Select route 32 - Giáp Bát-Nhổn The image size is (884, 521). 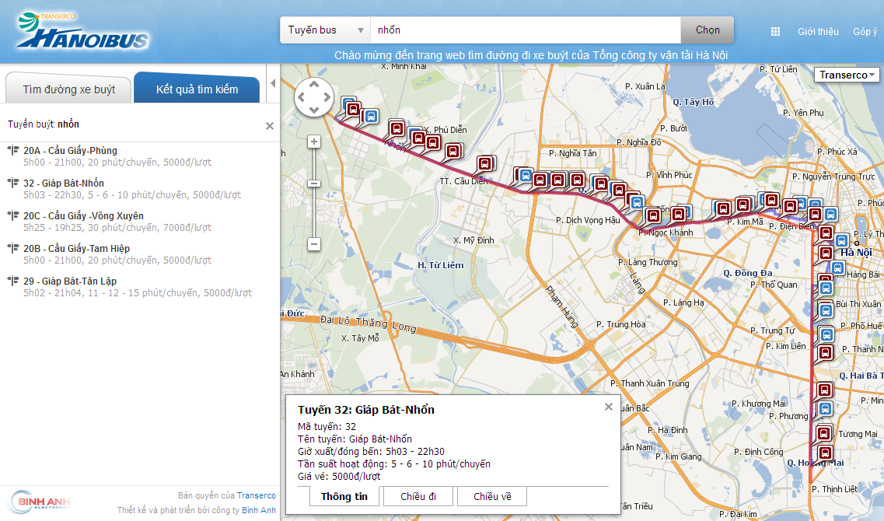[x=64, y=184]
